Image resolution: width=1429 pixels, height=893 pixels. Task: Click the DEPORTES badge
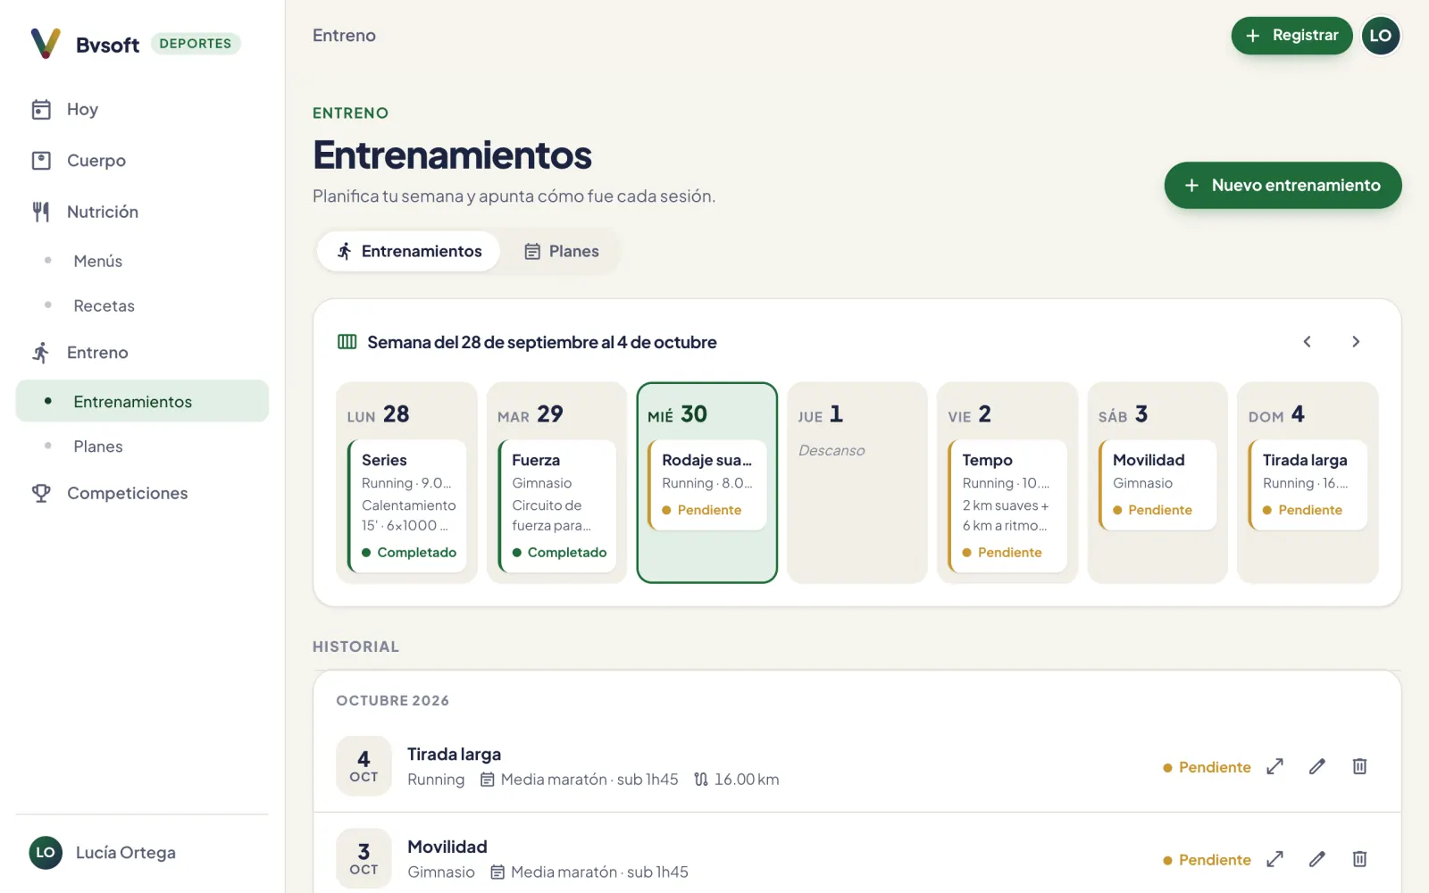(x=196, y=44)
